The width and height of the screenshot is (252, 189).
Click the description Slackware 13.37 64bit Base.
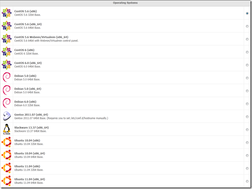click(x=30, y=131)
